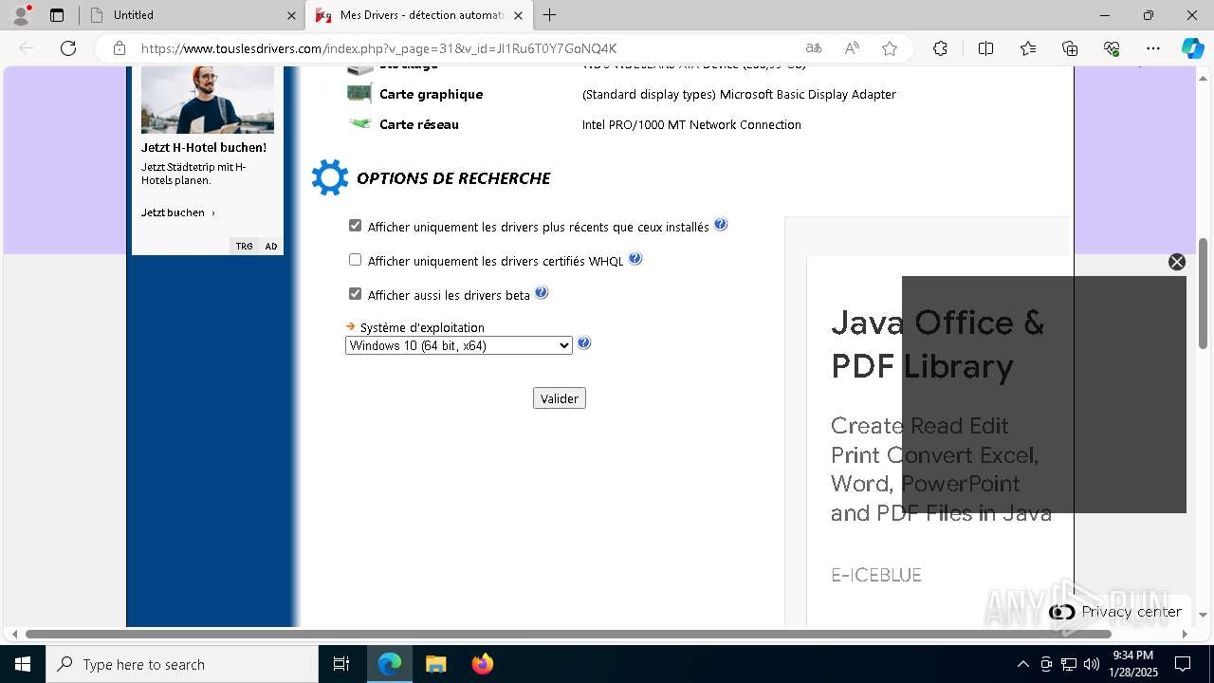Screen dimensions: 1214x683
Task: Start Read aloud from address bar
Action: click(x=852, y=48)
